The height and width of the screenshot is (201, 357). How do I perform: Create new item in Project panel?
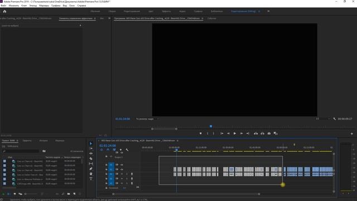74,194
